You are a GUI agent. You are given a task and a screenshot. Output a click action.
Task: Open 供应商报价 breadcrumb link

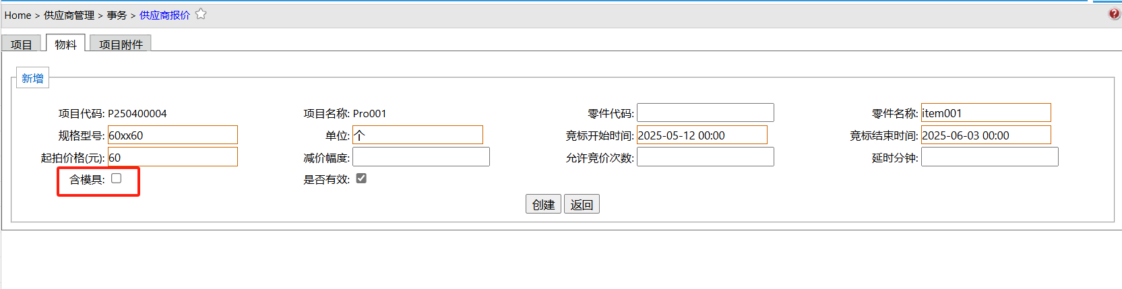pyautogui.click(x=164, y=15)
